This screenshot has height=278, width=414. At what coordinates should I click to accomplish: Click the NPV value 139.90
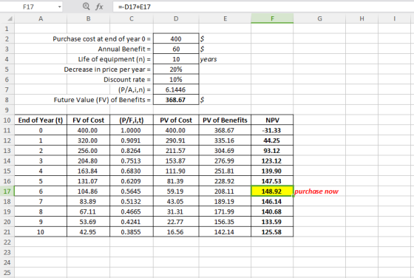[x=272, y=171]
